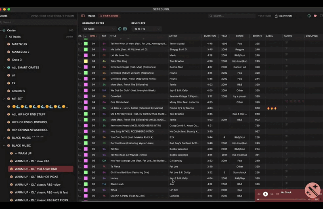Open the harmonic key table grid icon
The image size is (323, 209).
125,29
